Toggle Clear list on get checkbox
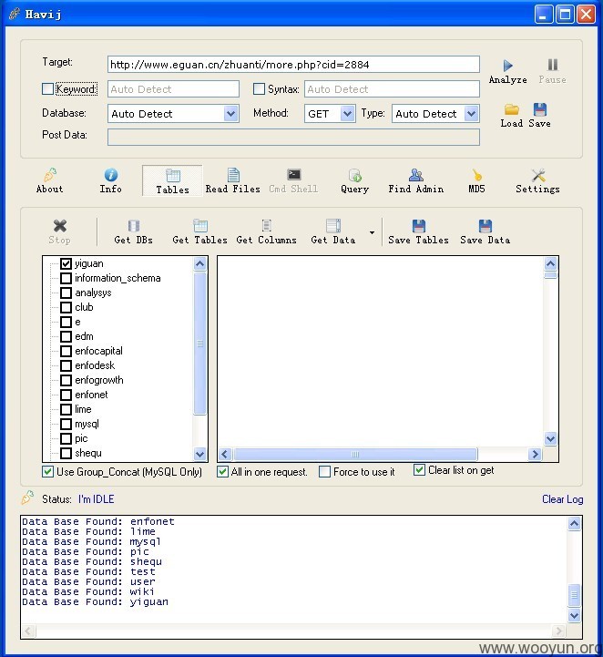603x657 pixels. coord(419,470)
